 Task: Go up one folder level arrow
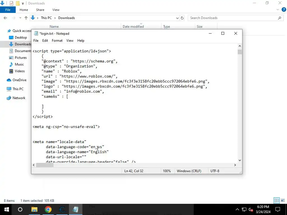tap(26, 18)
